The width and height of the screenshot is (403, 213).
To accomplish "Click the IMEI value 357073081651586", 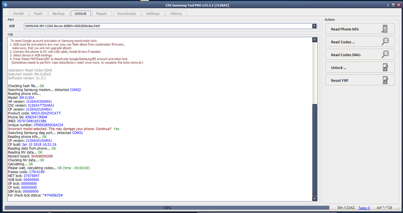I will 32,121.
